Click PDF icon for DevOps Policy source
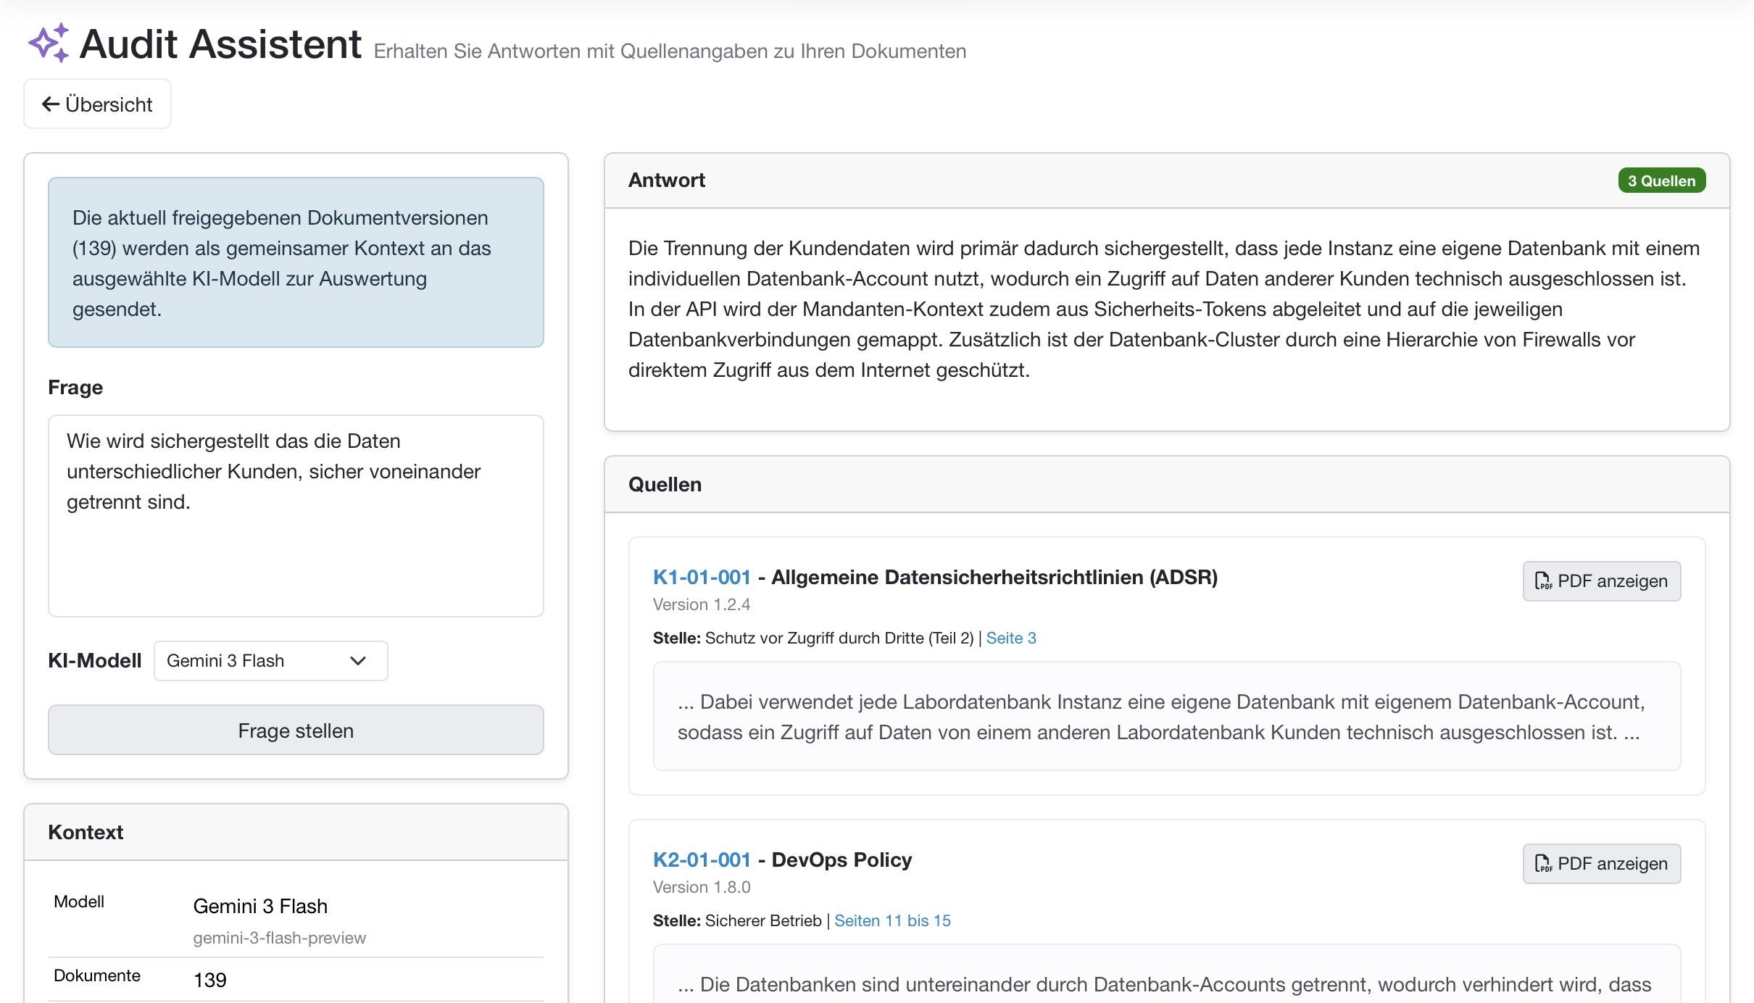Viewport: 1754px width, 1003px height. tap(1543, 864)
